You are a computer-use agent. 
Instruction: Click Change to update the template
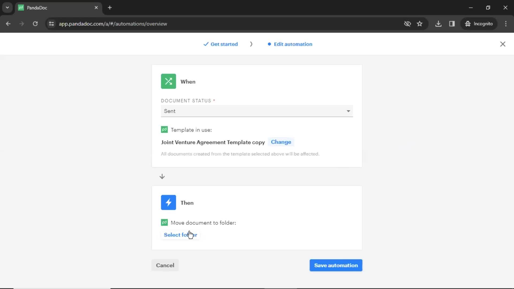click(281, 142)
